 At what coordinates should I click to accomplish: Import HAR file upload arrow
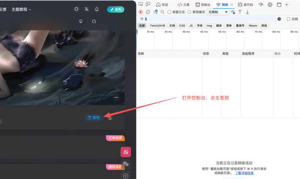[x=240, y=12]
